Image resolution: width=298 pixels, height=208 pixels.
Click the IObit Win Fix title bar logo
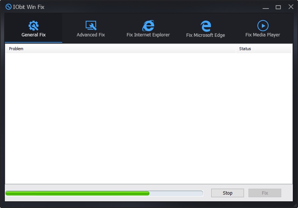(9, 7)
